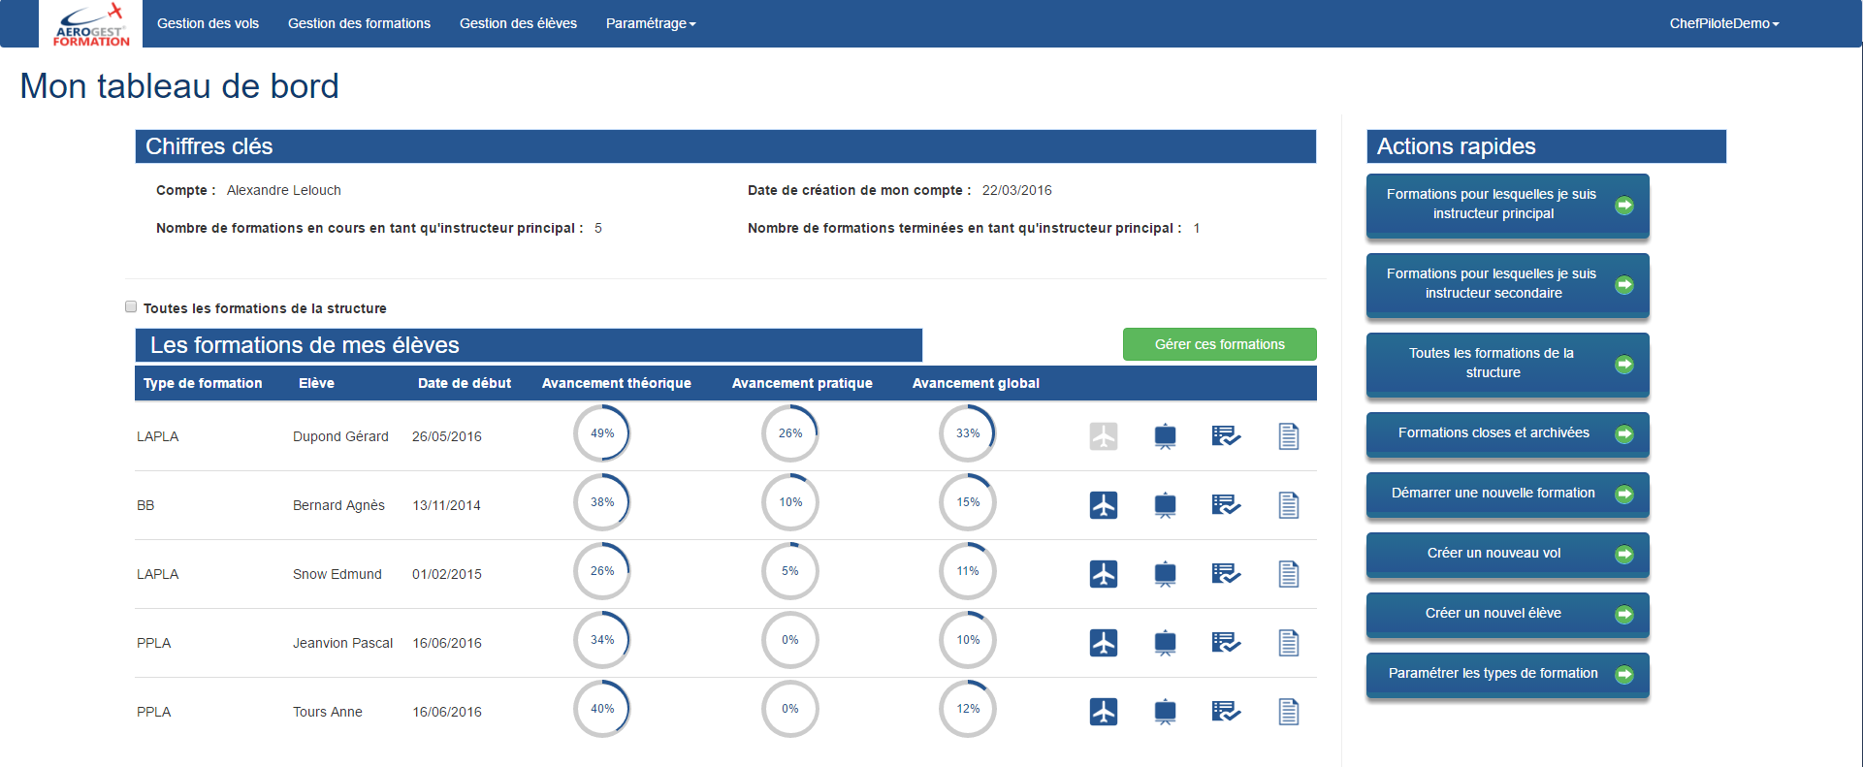The width and height of the screenshot is (1863, 767).
Task: Open Formations closes et archivées
Action: pos(1508,433)
